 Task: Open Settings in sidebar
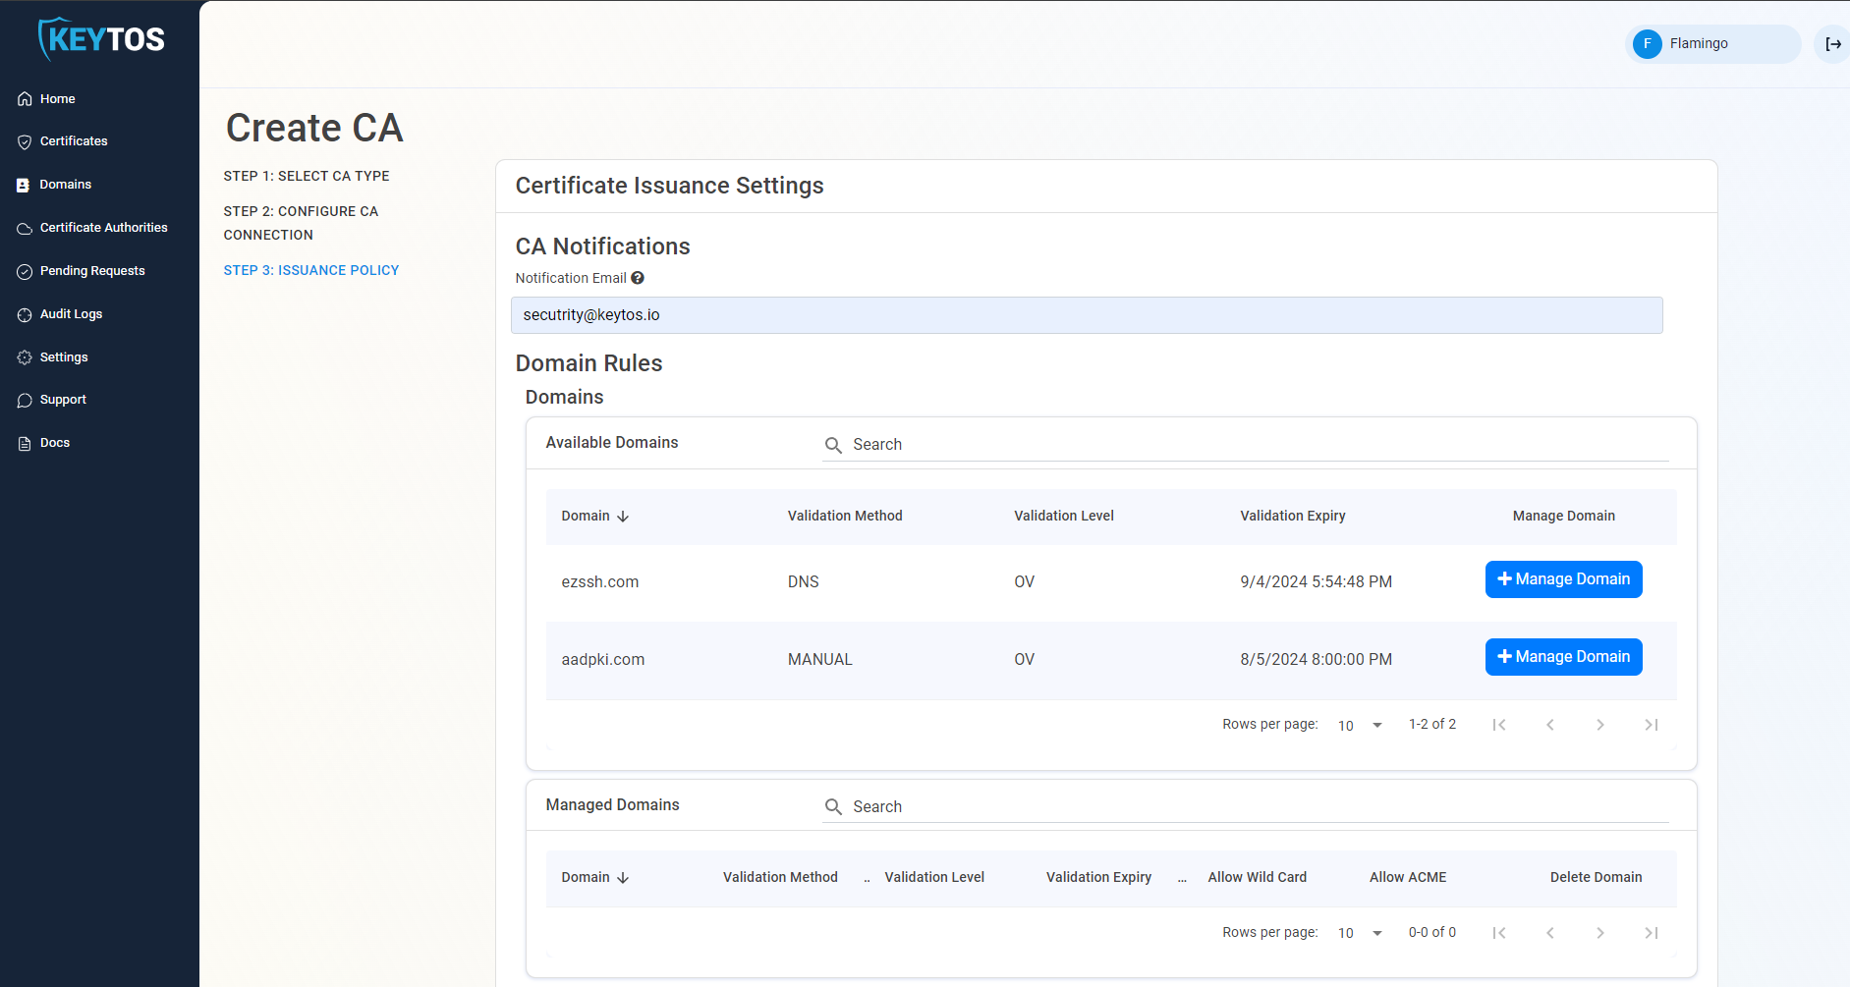[64, 357]
